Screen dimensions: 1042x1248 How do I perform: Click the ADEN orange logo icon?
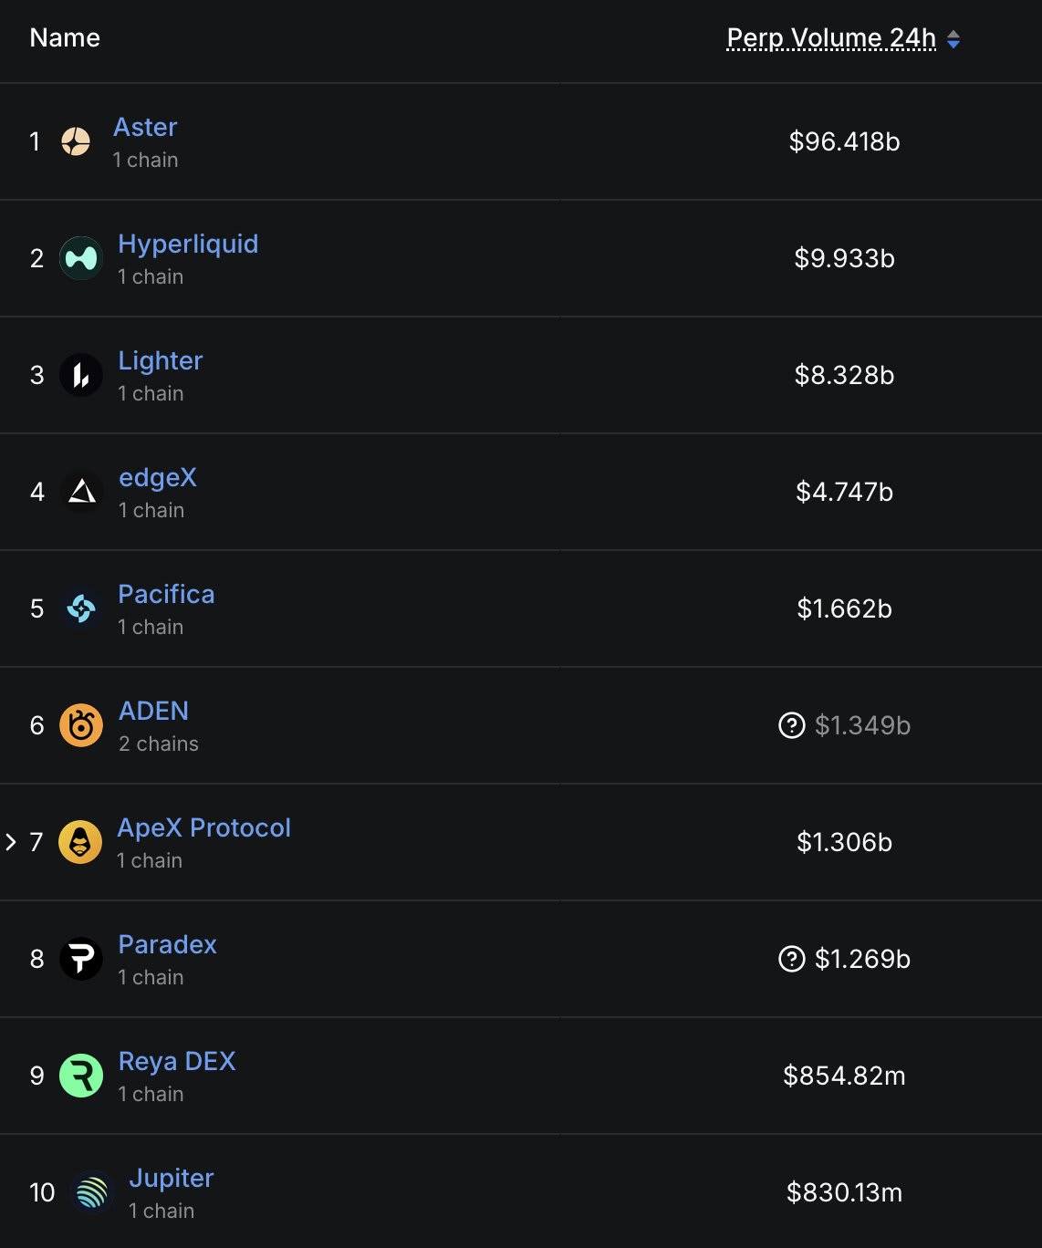tap(81, 725)
